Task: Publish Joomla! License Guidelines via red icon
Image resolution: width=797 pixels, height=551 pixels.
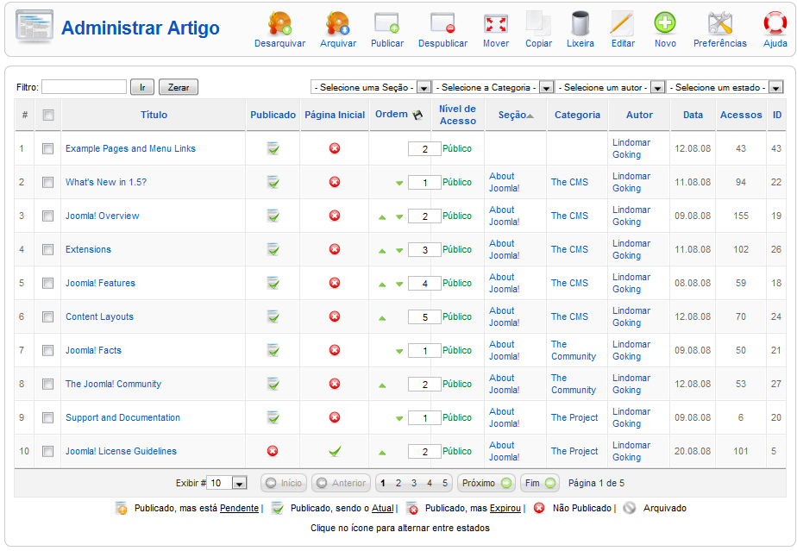Action: point(273,451)
